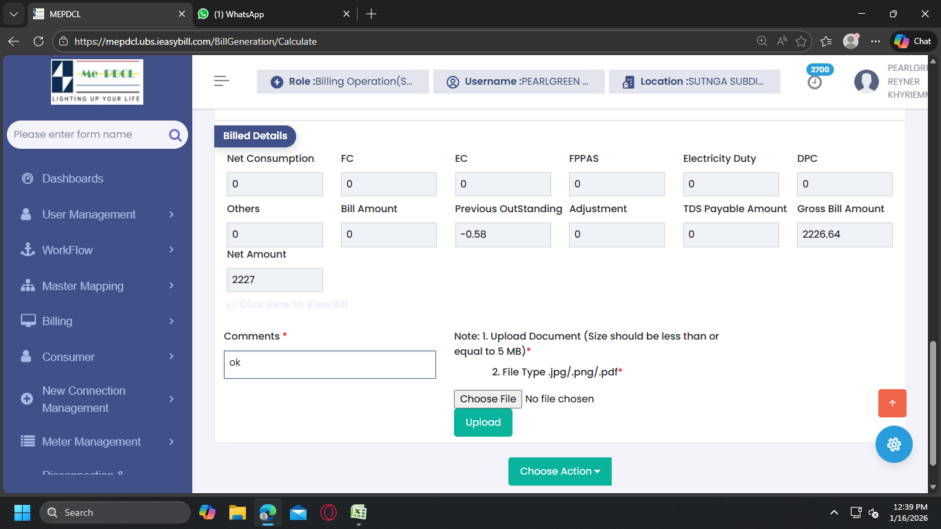Open the user profile avatar
This screenshot has width=941, height=529.
pyautogui.click(x=866, y=81)
